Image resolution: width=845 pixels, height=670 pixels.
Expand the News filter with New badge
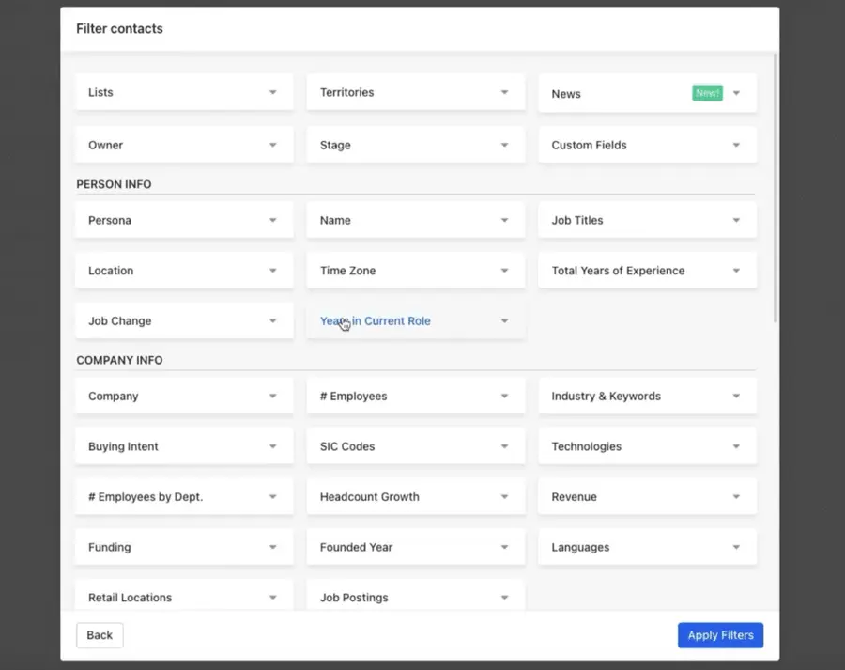646,93
